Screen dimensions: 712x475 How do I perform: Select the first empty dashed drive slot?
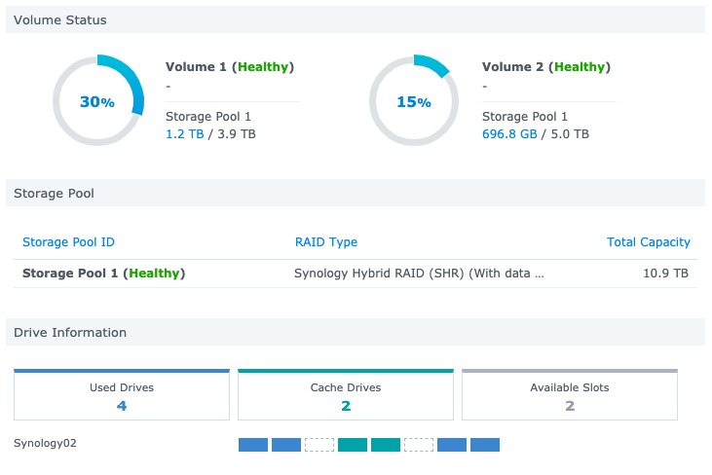pyautogui.click(x=319, y=445)
